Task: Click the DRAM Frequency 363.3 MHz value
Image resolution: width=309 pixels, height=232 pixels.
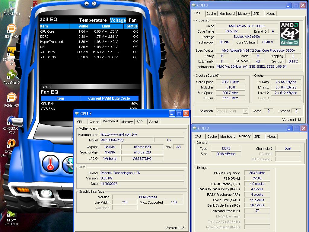Action: [257, 173]
